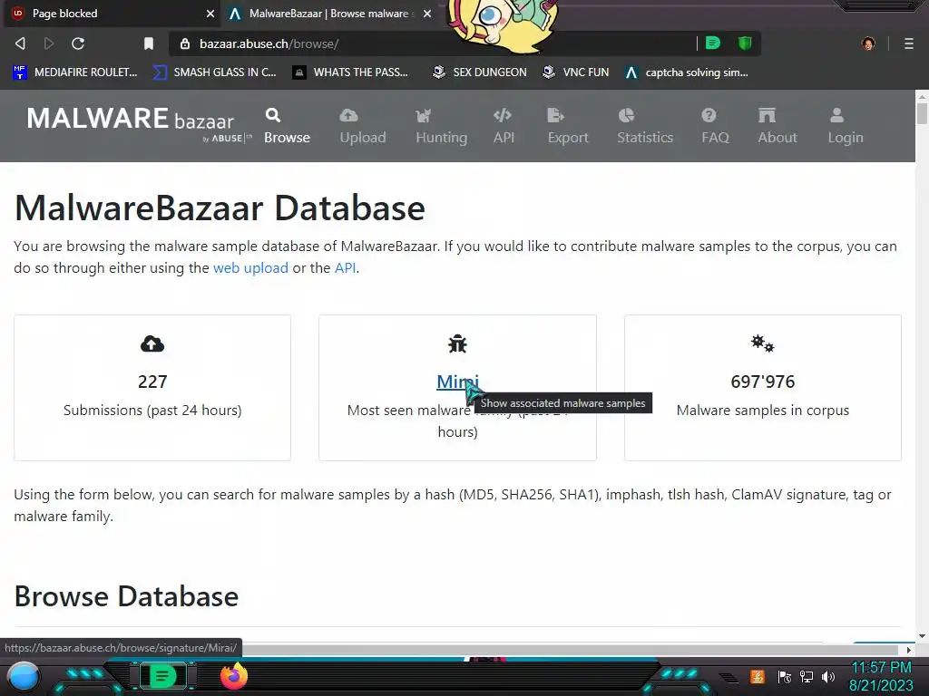Click the scrollbar down arrow
Viewport: 929px width, 696px height.
pos(922,636)
